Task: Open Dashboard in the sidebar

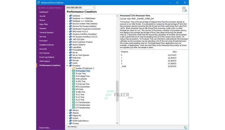Action: (44, 12)
